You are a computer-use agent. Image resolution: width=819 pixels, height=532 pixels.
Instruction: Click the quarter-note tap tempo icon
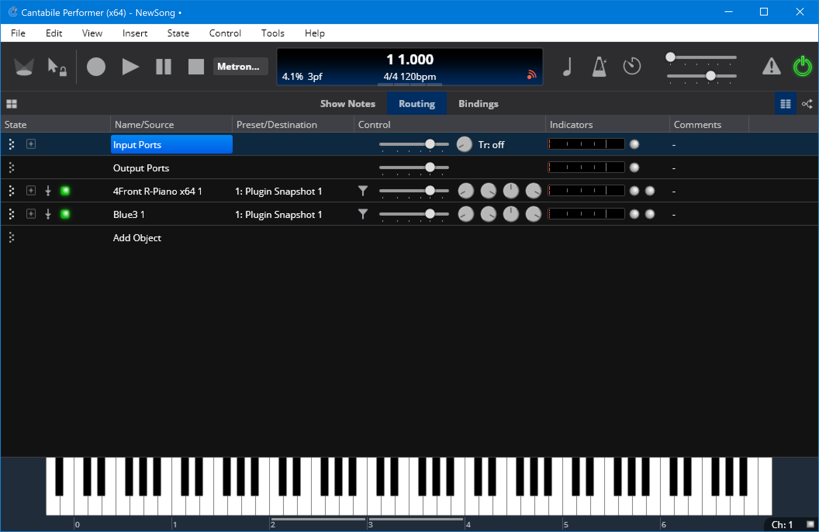click(567, 66)
